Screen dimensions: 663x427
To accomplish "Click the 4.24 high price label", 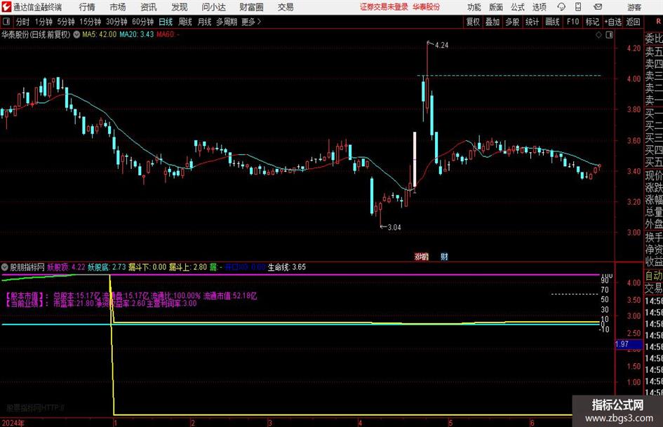I will click(441, 46).
